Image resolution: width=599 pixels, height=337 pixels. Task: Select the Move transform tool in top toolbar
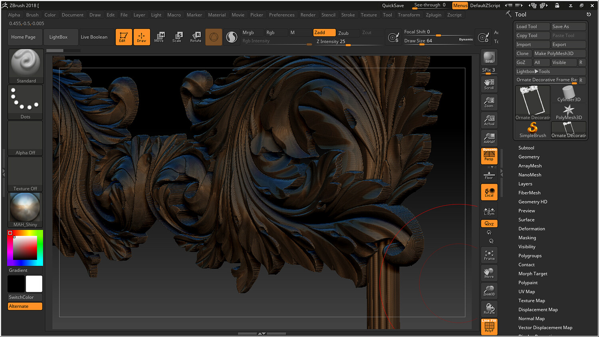tap(159, 37)
